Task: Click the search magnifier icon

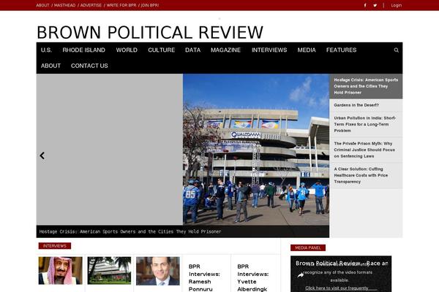Action: coord(396,50)
